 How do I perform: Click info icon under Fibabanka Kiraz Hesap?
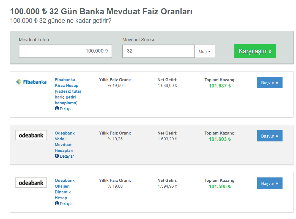tap(57, 108)
